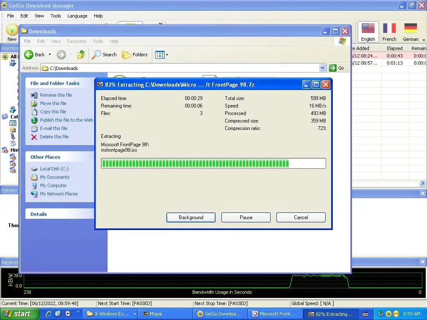Collapse the Other Places panel header
This screenshot has height=320, width=427.
(60, 157)
